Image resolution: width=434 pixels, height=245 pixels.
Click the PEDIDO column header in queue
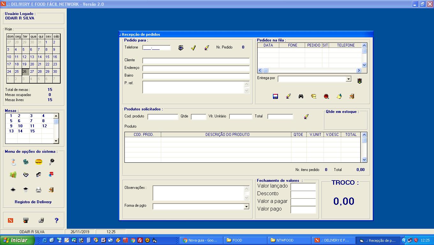(313, 45)
